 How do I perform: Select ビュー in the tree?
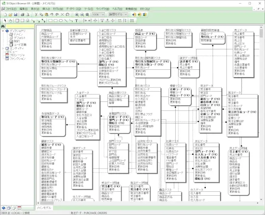[13, 52]
